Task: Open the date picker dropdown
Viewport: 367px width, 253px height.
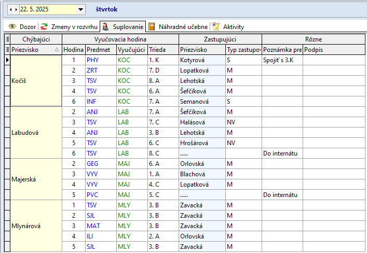Action: (x=80, y=9)
